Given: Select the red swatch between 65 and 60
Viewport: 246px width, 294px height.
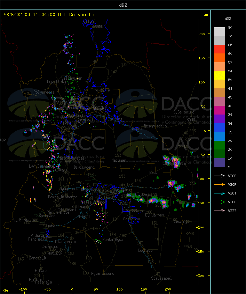Looking at the screenshot, I should coord(220,49).
